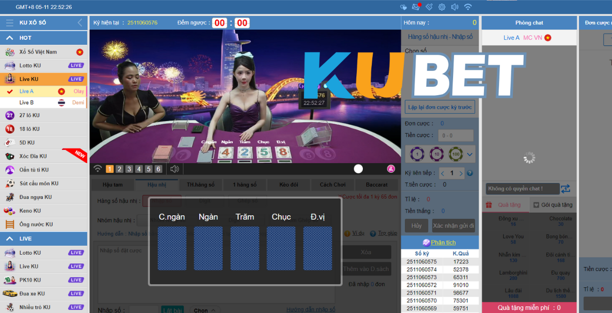
Task: Adjust the video volume slider knob
Action: click(x=358, y=169)
